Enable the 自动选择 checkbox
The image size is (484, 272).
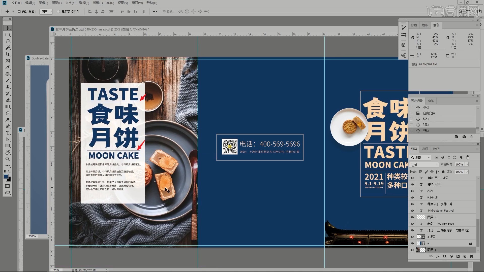tap(19, 12)
